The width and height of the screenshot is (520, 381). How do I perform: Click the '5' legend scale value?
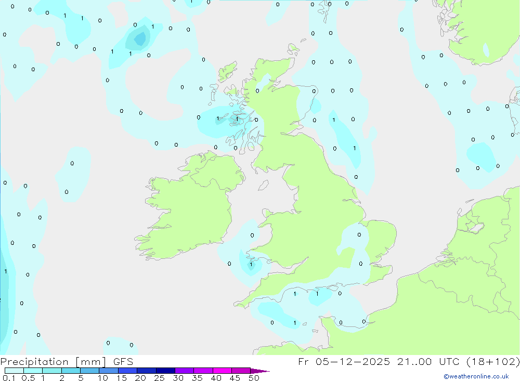[81, 378]
